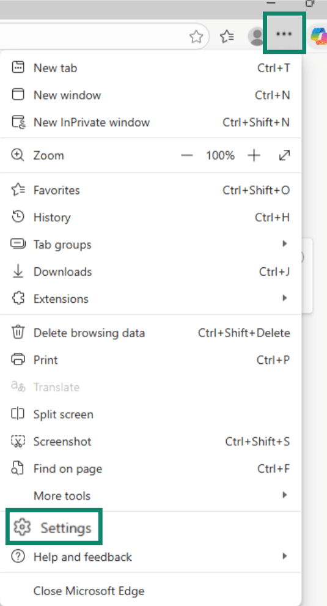The image size is (327, 606).
Task: Click the New InPrivate window icon
Action: coord(18,122)
